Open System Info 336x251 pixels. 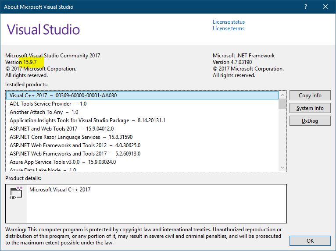[x=310, y=108]
